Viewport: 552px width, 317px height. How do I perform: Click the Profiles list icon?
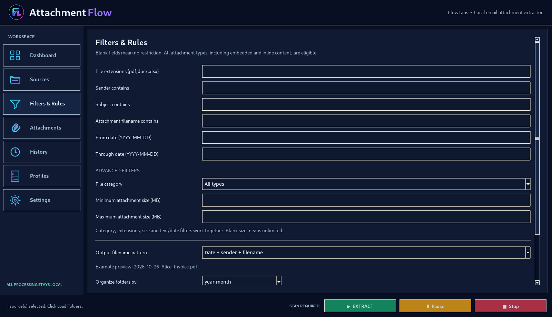tap(15, 176)
